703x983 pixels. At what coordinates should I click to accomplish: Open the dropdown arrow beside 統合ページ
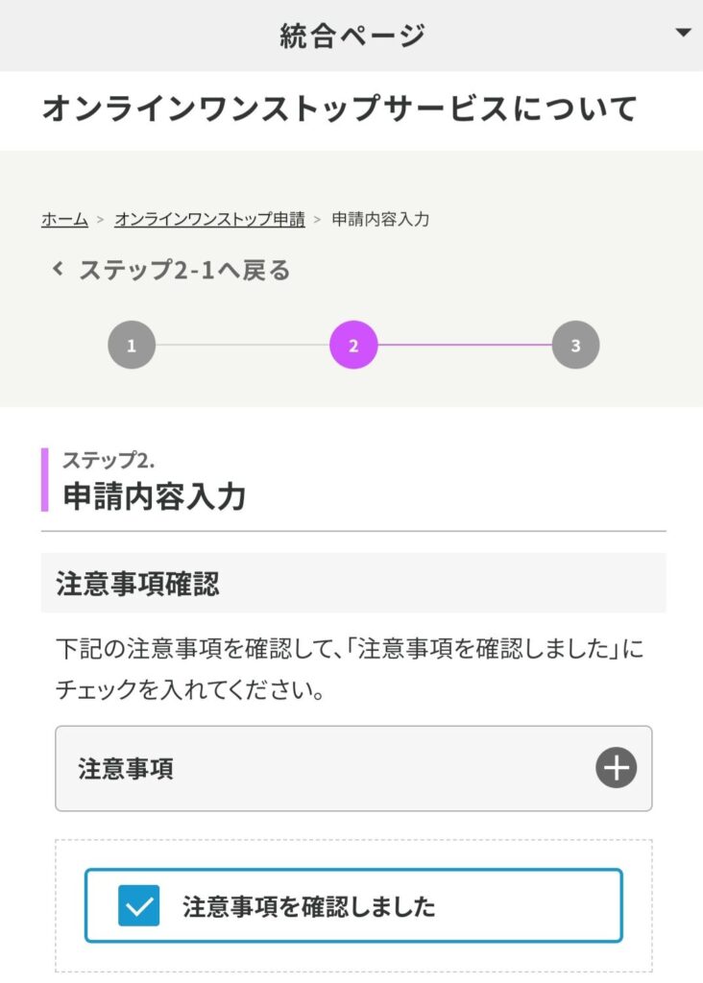coord(683,34)
